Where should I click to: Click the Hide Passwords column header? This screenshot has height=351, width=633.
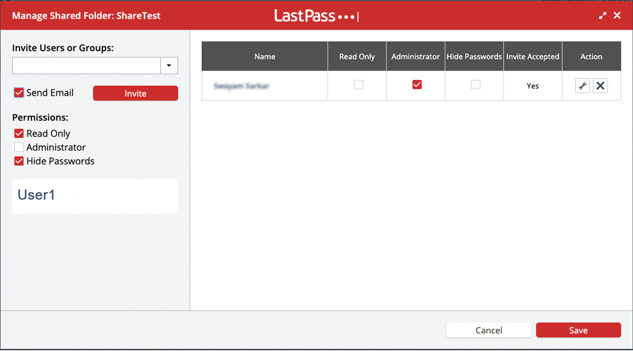click(x=474, y=56)
